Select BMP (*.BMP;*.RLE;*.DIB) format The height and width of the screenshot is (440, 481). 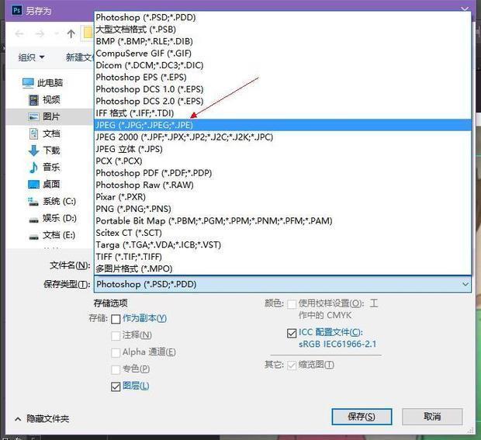pyautogui.click(x=282, y=41)
